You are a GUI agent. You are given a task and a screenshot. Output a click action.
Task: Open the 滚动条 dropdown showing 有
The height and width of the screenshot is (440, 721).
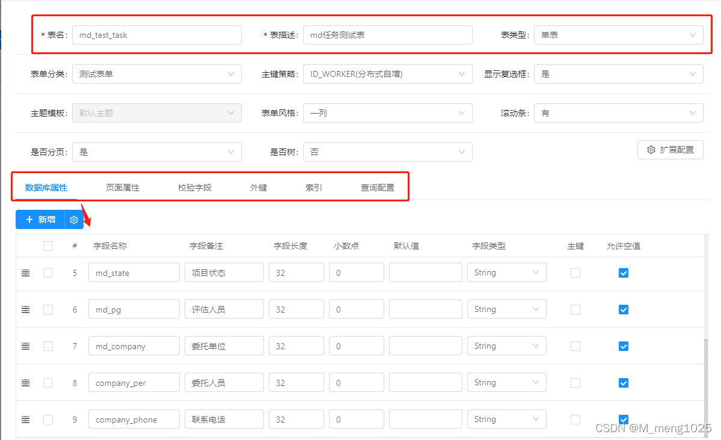coord(618,113)
